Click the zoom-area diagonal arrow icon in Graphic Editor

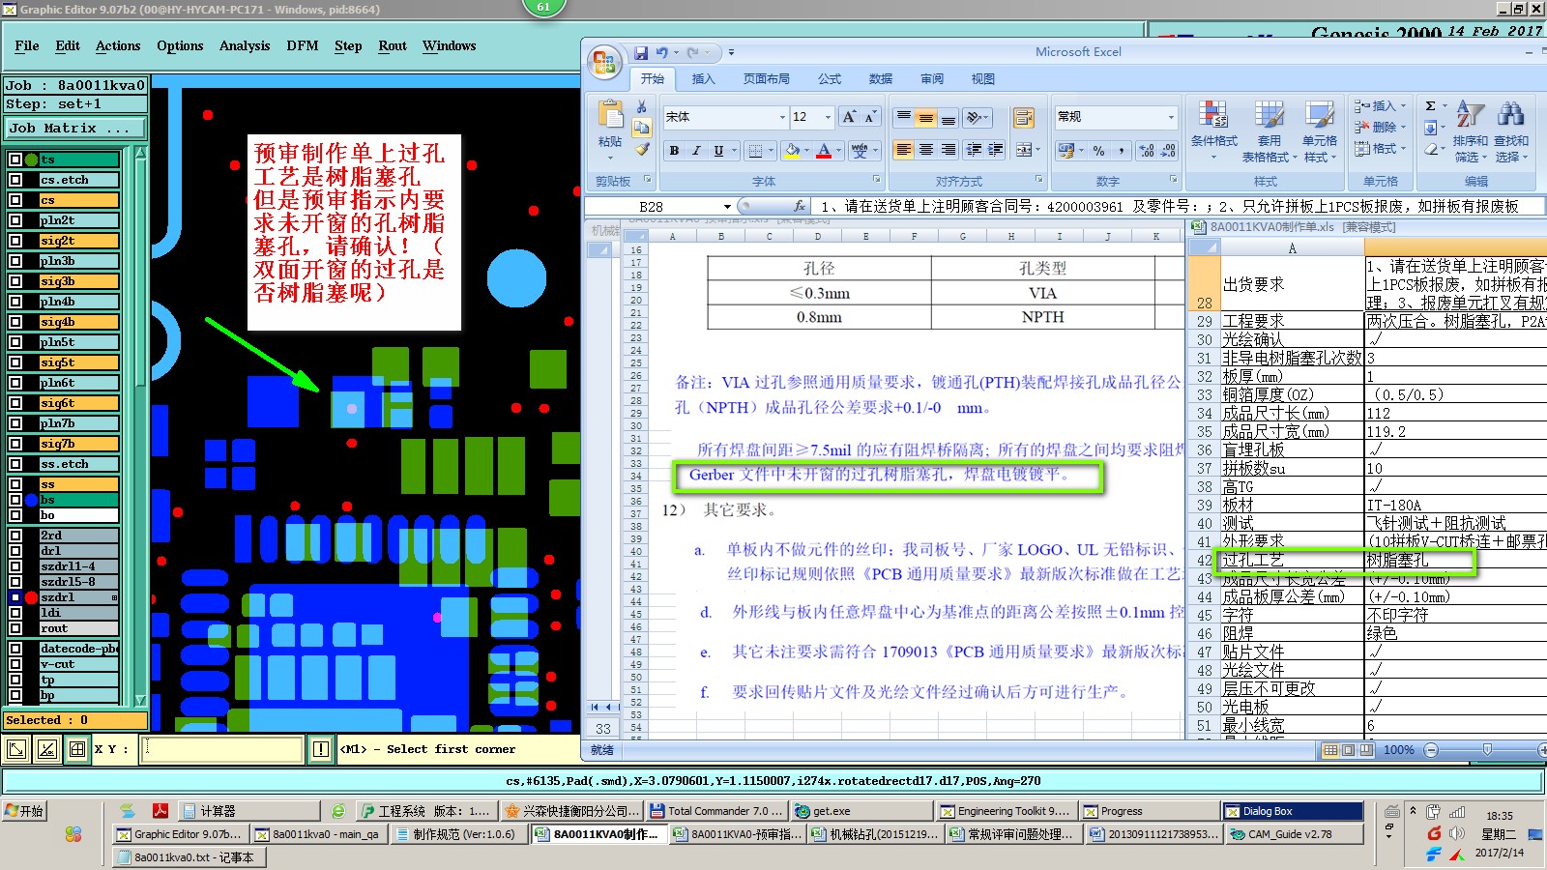click(16, 749)
